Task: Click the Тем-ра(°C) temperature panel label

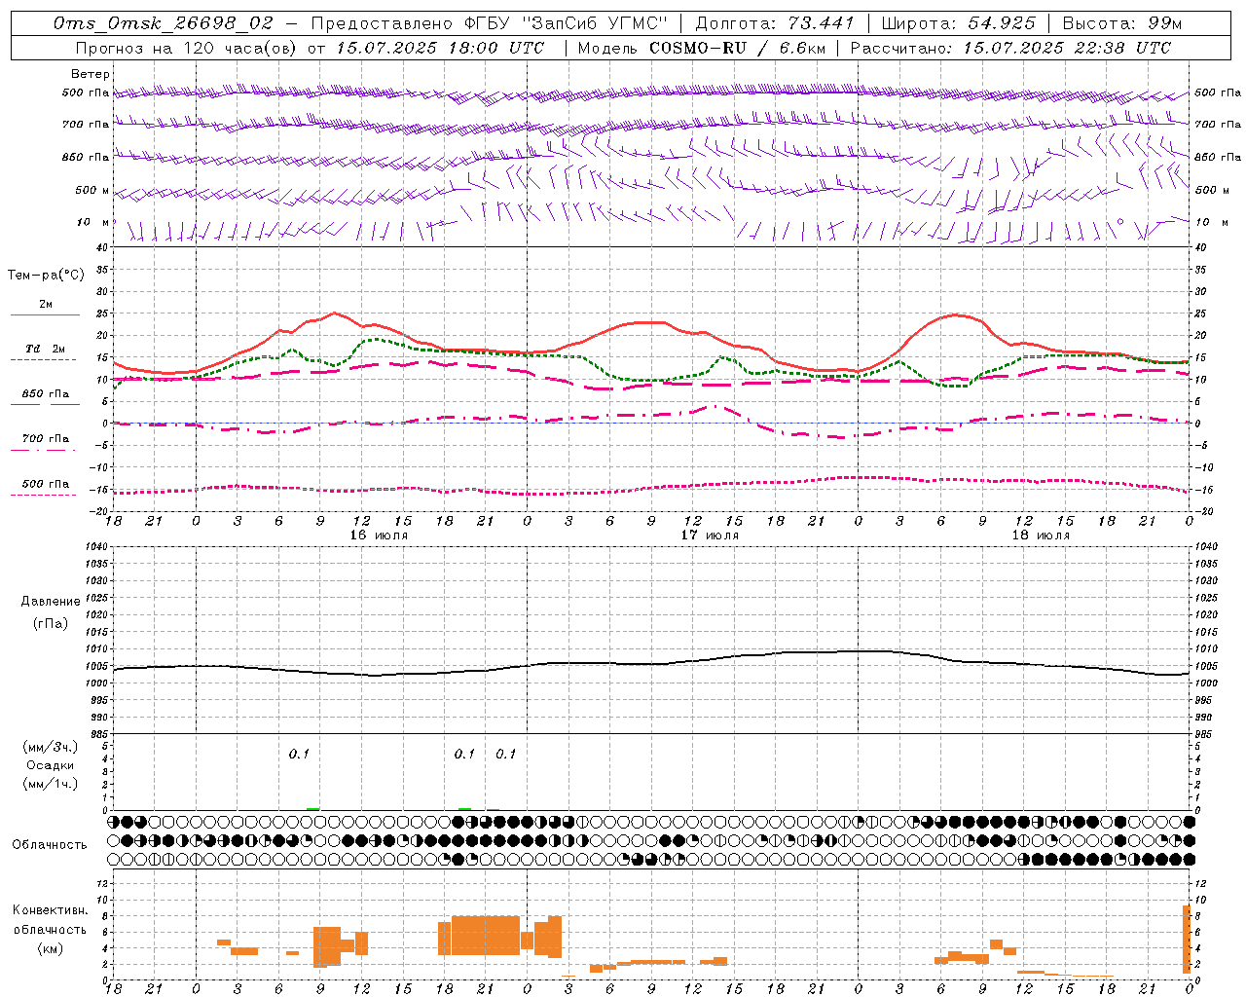Action: tap(46, 276)
